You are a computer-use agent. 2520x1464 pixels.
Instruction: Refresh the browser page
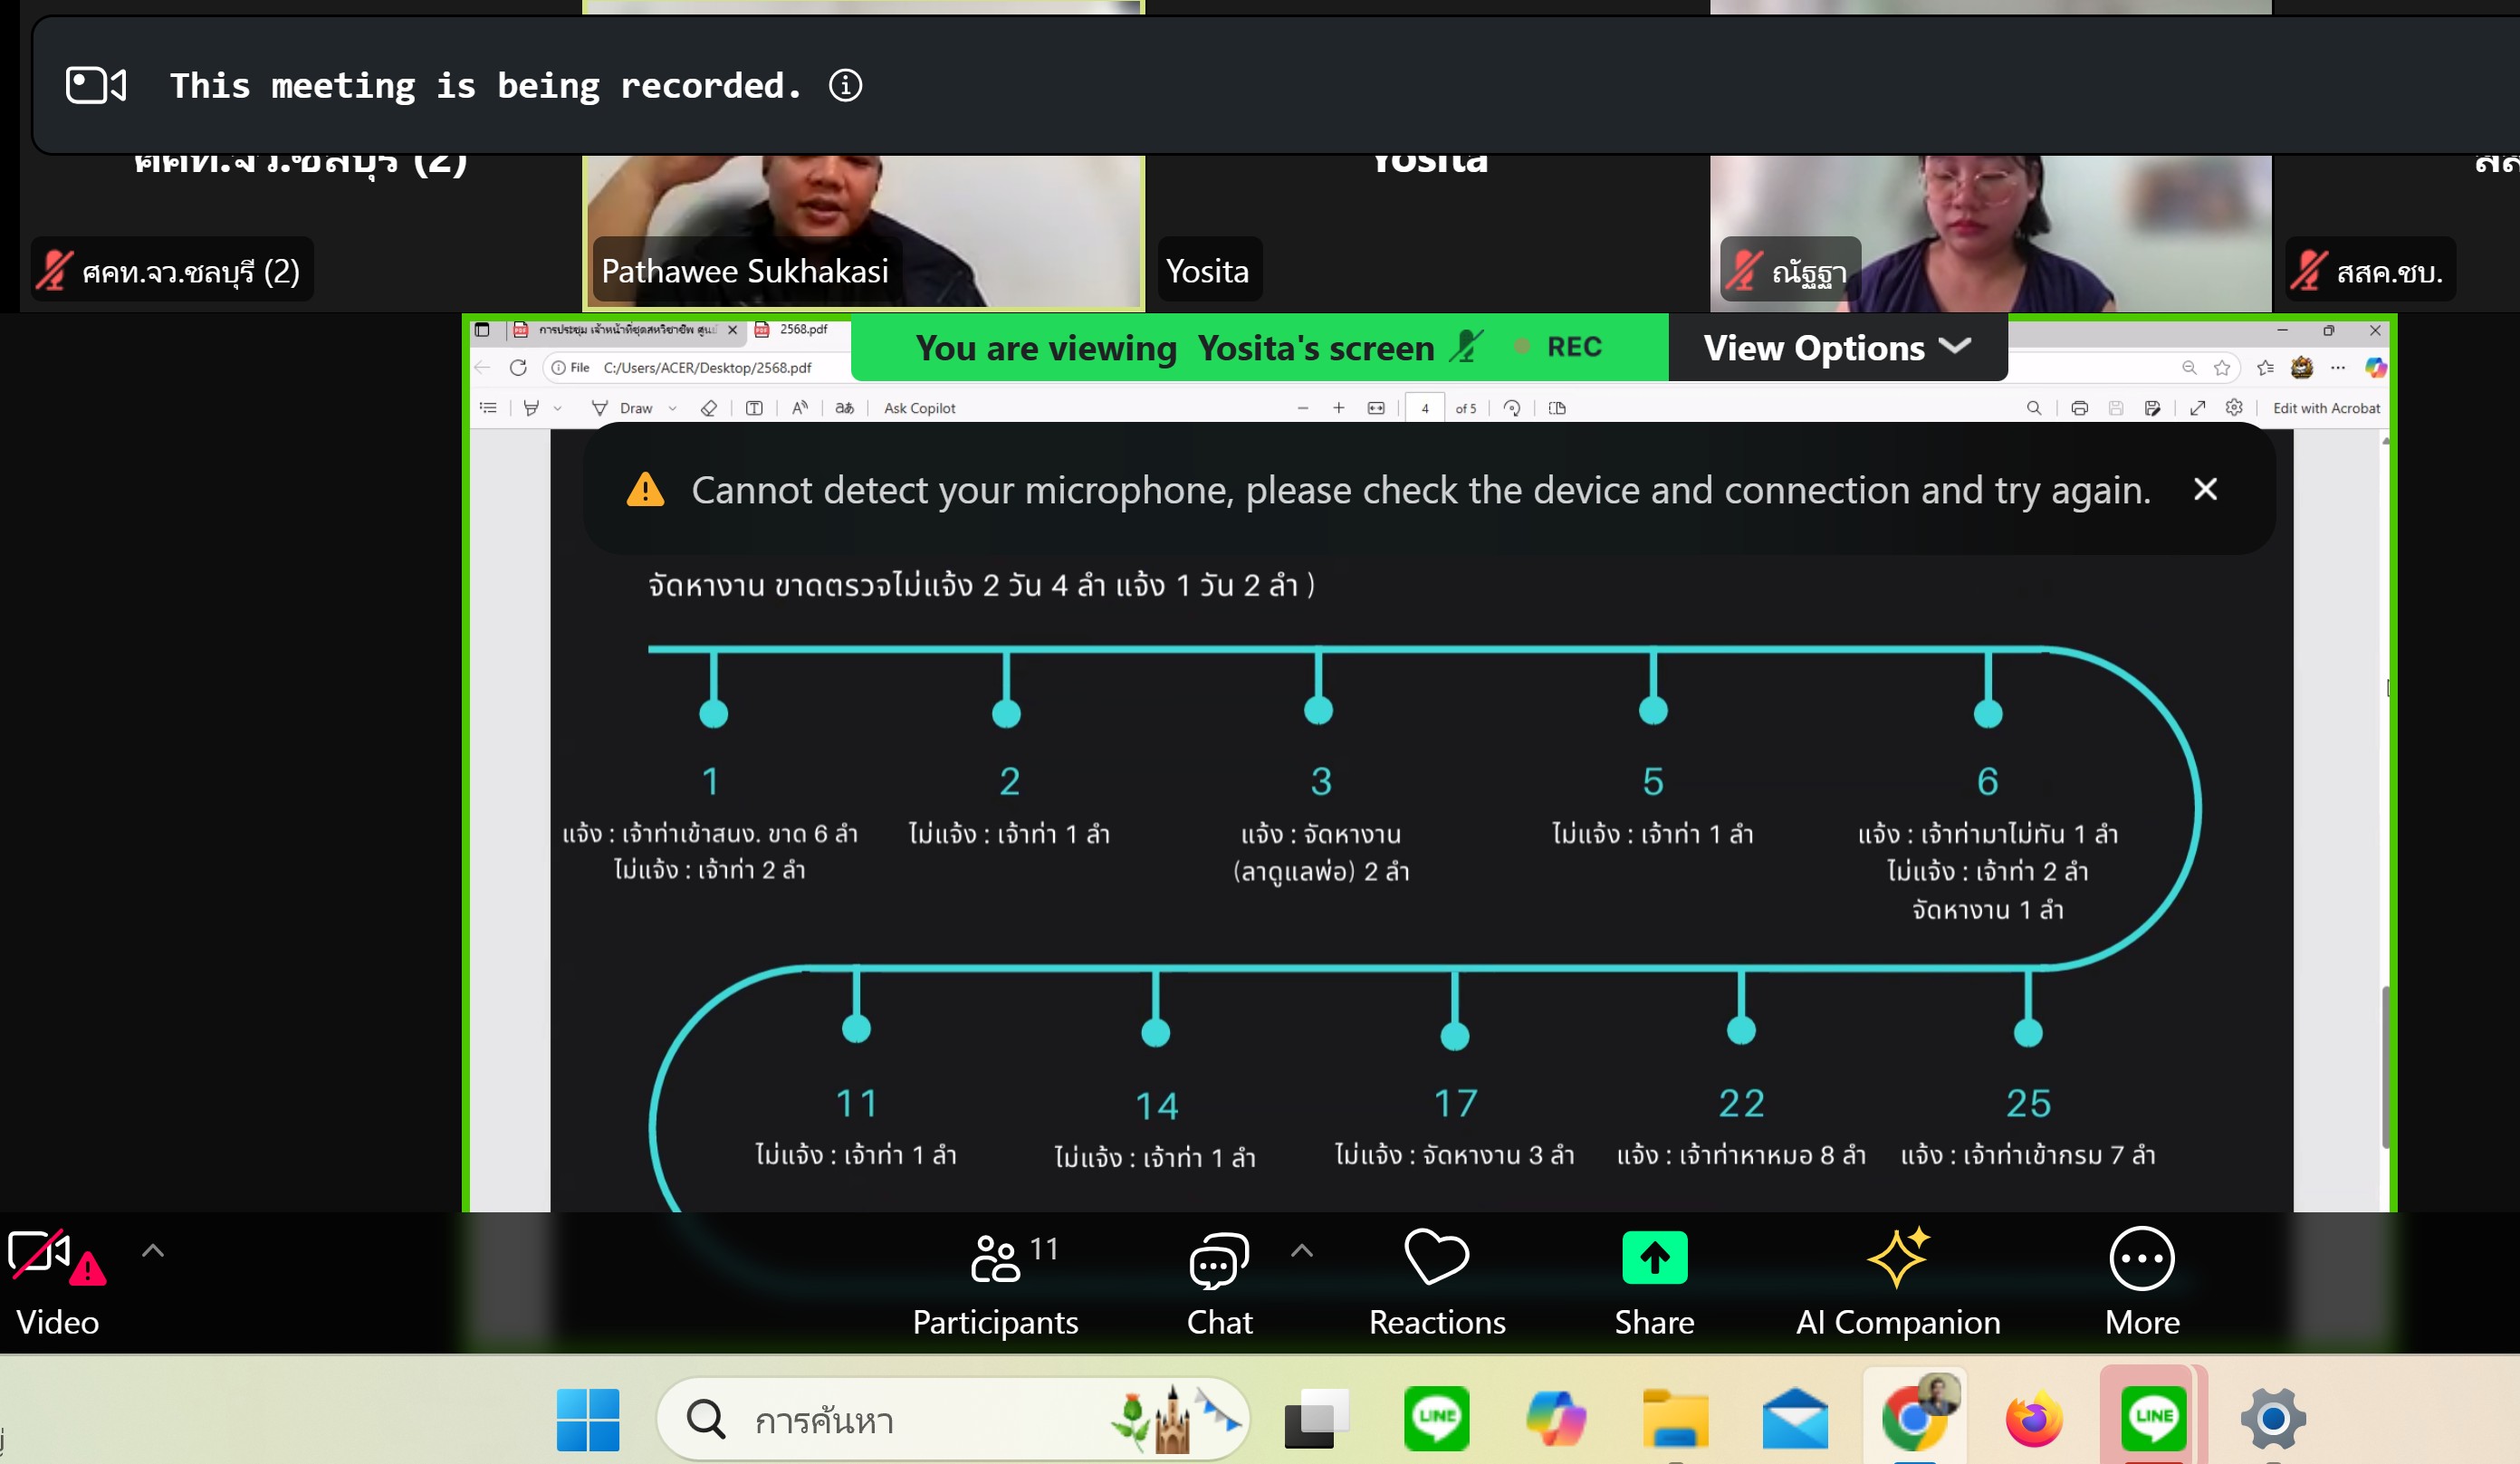coord(518,367)
